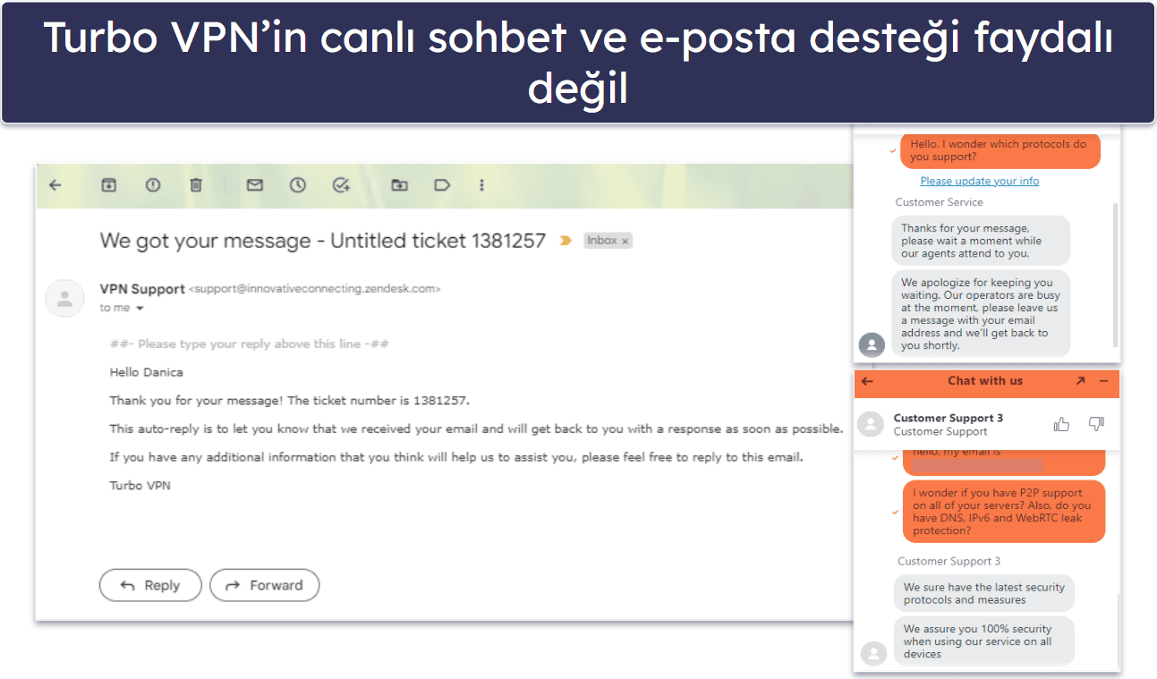Click the support@innovativeconnecting.zendesk.com address
This screenshot has width=1157, height=679.
click(x=315, y=289)
